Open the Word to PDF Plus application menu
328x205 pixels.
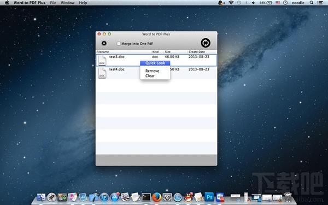tap(30, 3)
